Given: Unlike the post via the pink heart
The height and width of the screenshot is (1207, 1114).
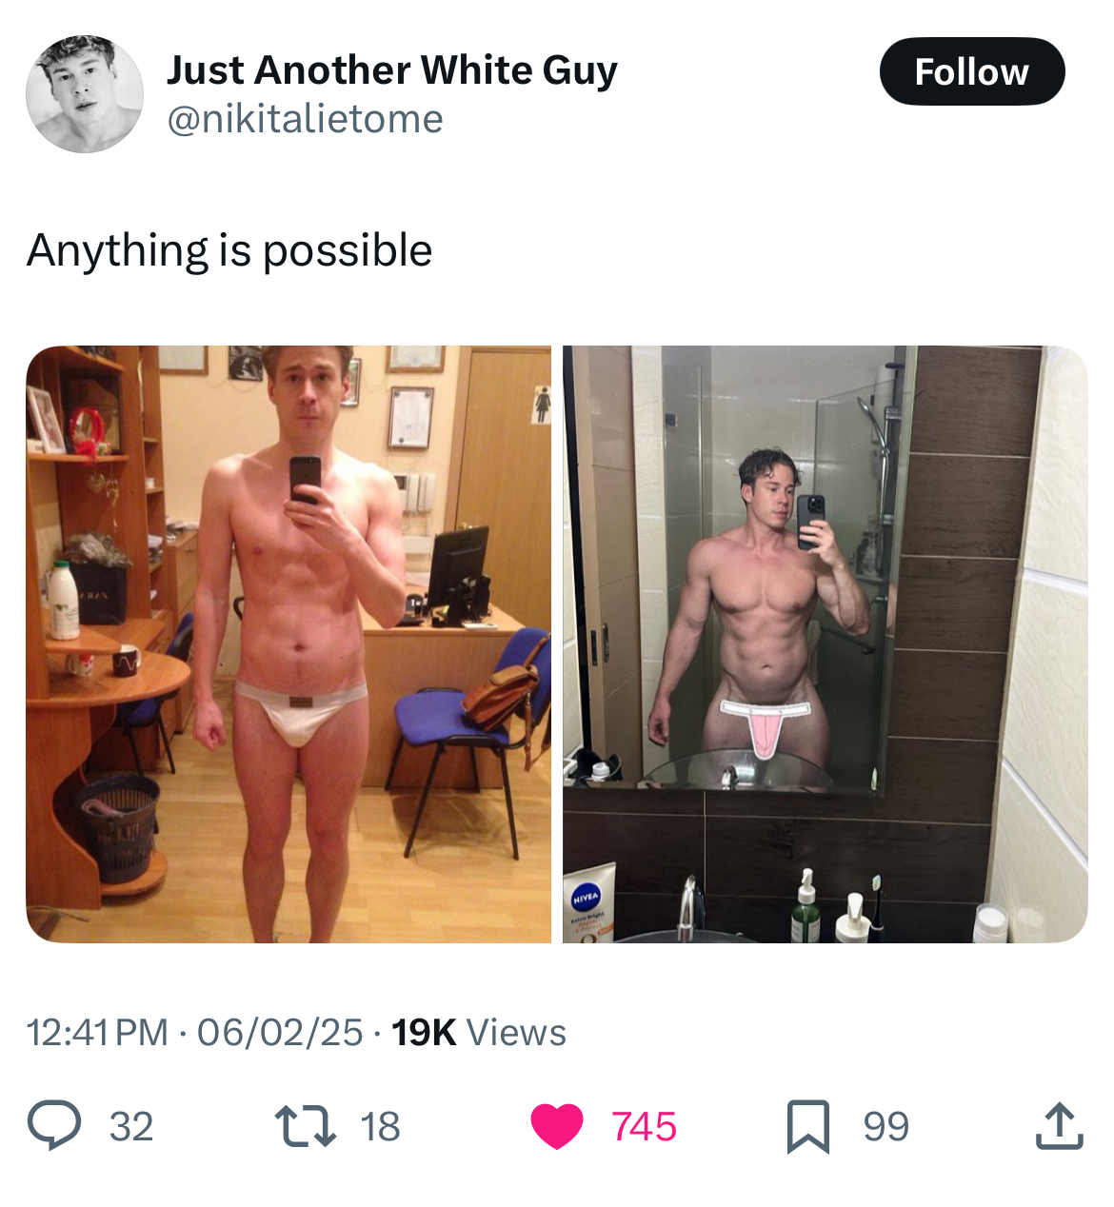Looking at the screenshot, I should click(557, 1127).
